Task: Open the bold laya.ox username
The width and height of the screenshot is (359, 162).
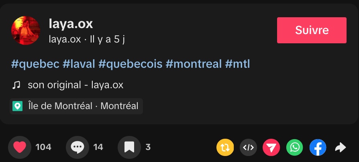Action: coord(71,24)
